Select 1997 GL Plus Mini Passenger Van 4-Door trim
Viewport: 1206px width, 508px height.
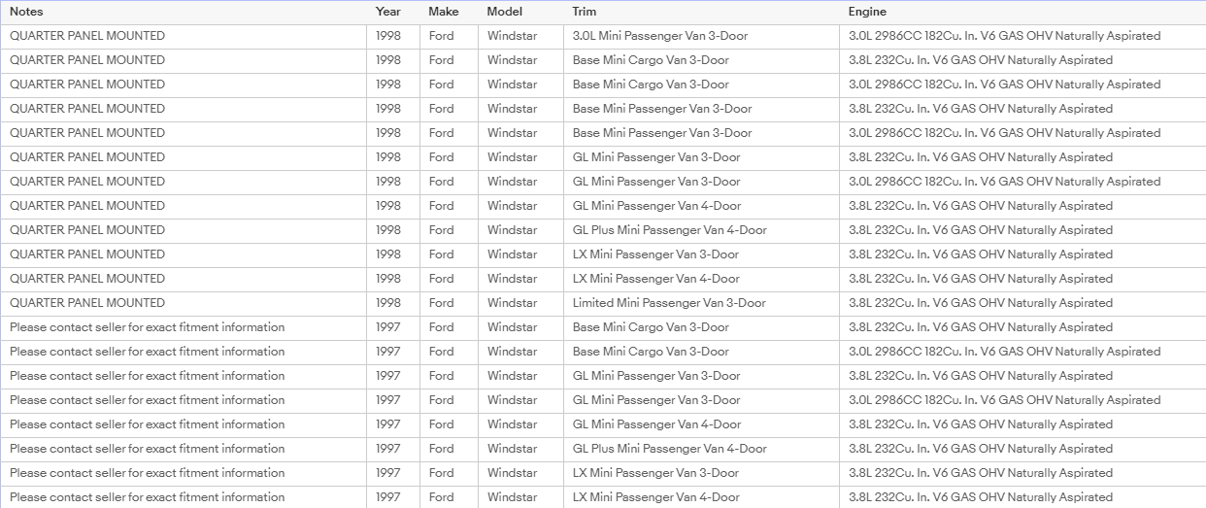(670, 449)
